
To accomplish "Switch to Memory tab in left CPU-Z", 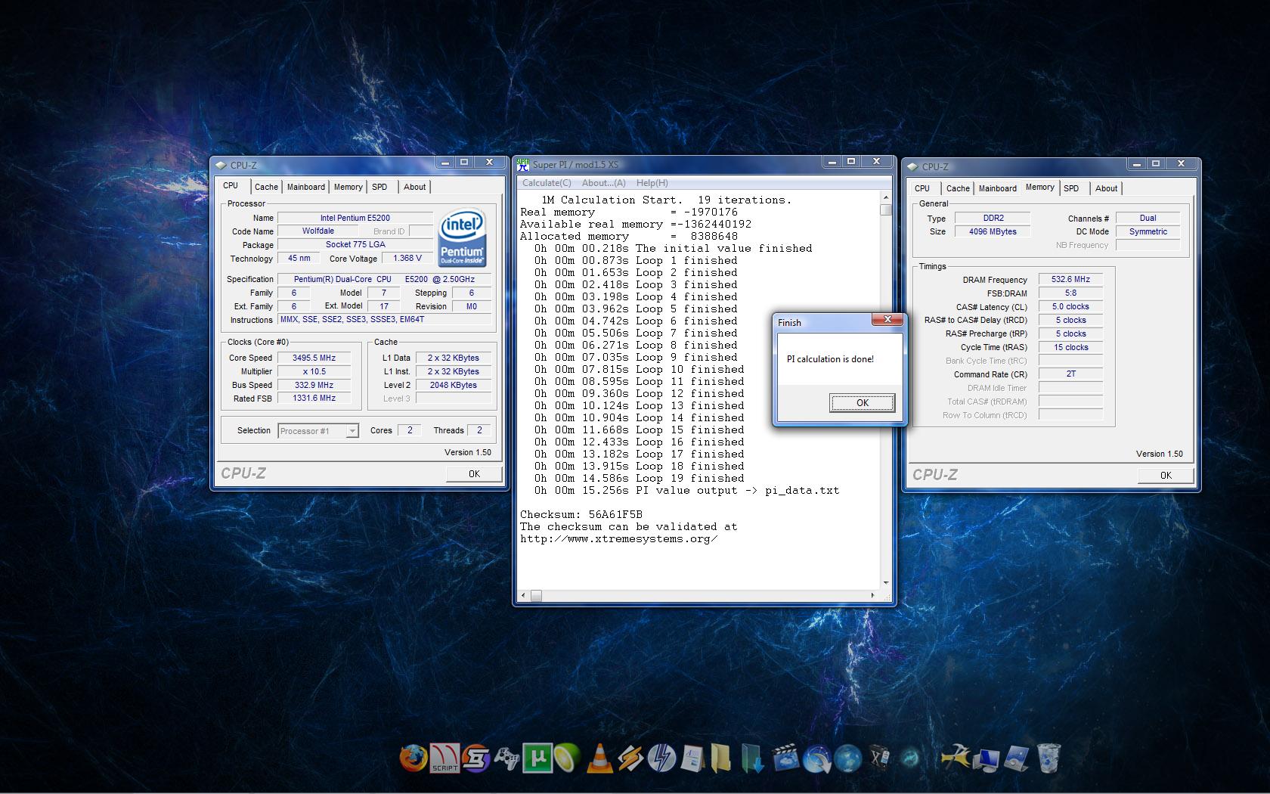I will 348,187.
